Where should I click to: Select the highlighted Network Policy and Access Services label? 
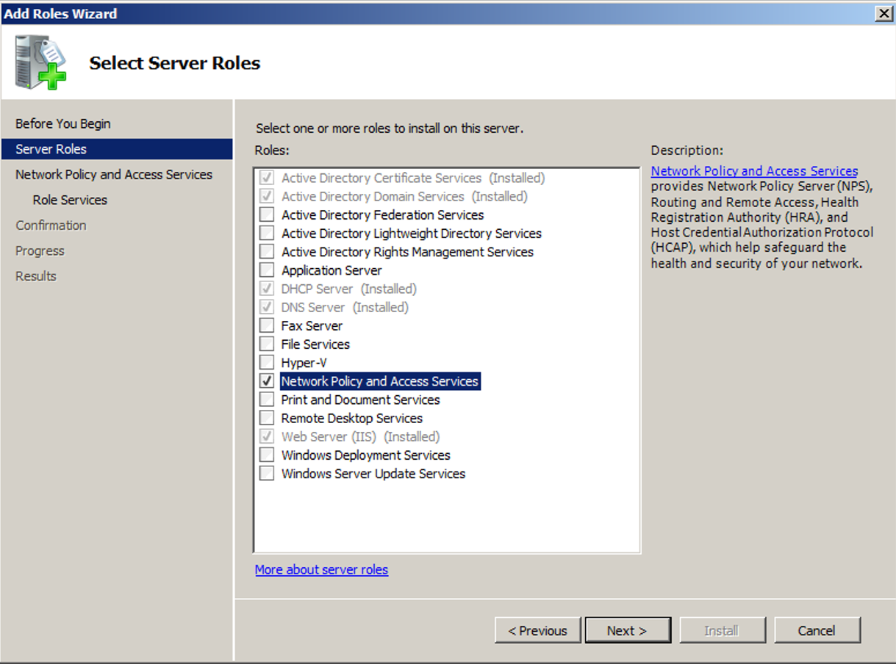point(380,381)
